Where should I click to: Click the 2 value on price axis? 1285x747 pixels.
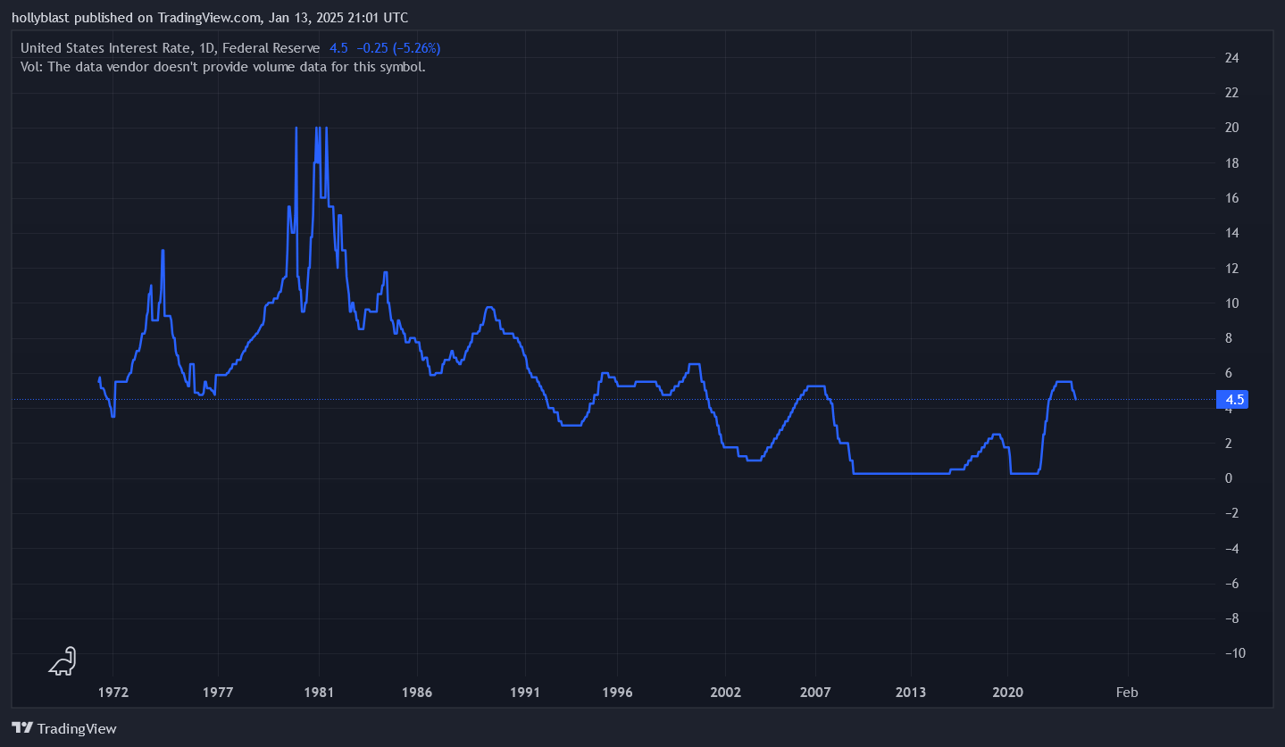point(1229,444)
